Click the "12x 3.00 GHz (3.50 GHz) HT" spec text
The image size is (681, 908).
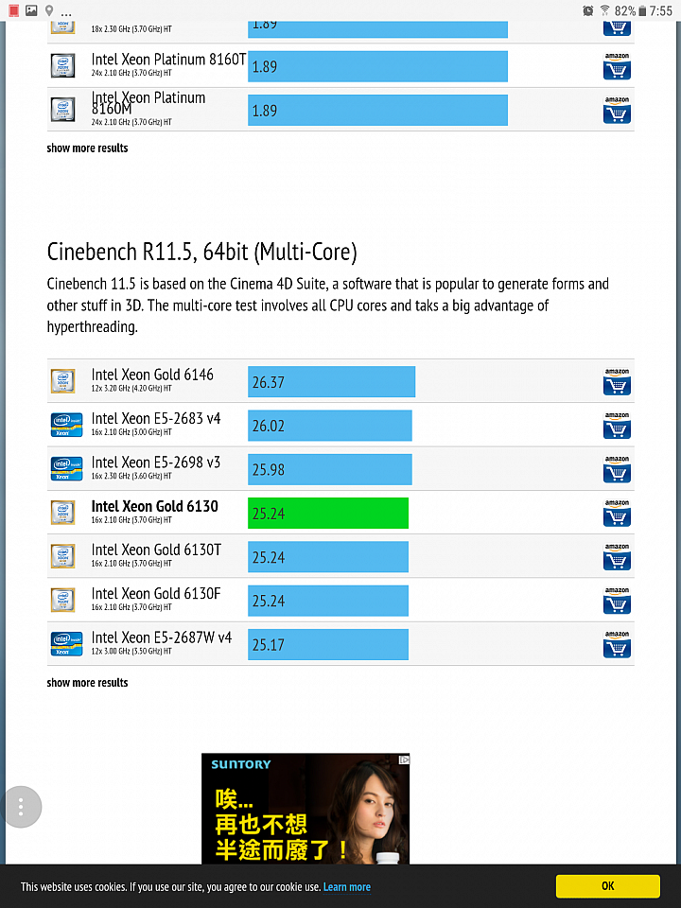point(131,652)
